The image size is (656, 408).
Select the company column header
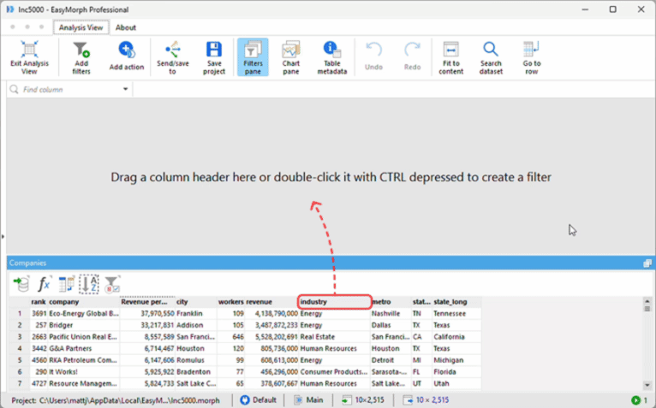pyautogui.click(x=84, y=302)
